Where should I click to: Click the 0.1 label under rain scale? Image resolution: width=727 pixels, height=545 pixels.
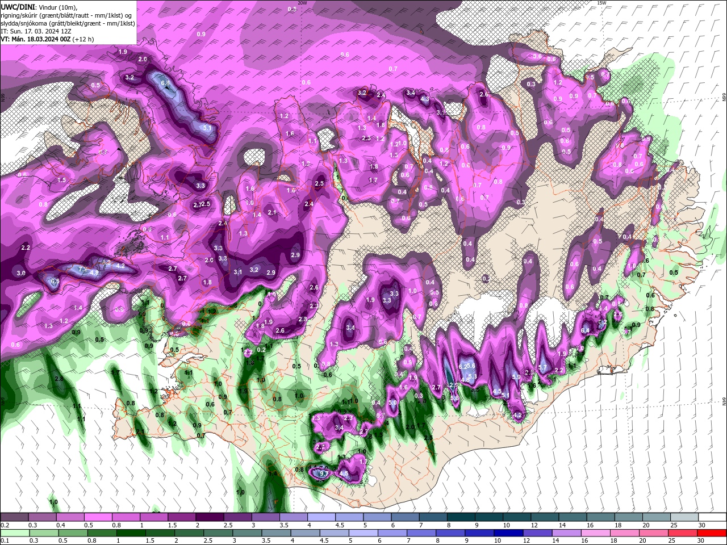pyautogui.click(x=5, y=541)
